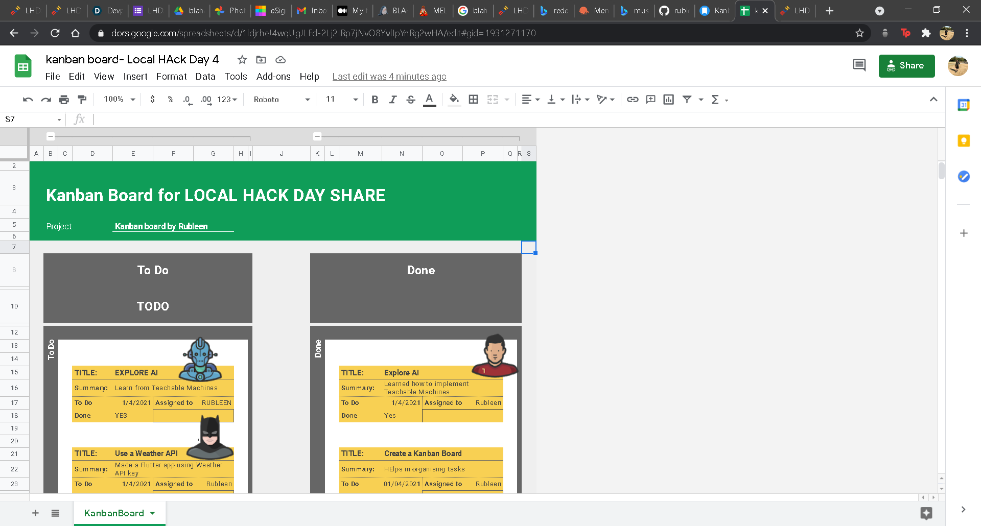Open the Add-ons menu

tap(273, 77)
